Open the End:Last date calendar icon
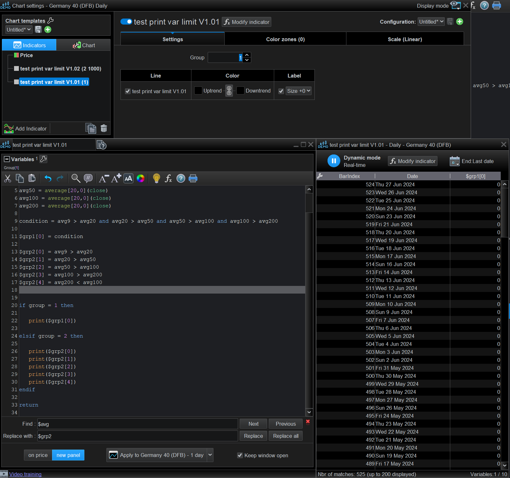Screen dimensions: 510x478 (454, 161)
